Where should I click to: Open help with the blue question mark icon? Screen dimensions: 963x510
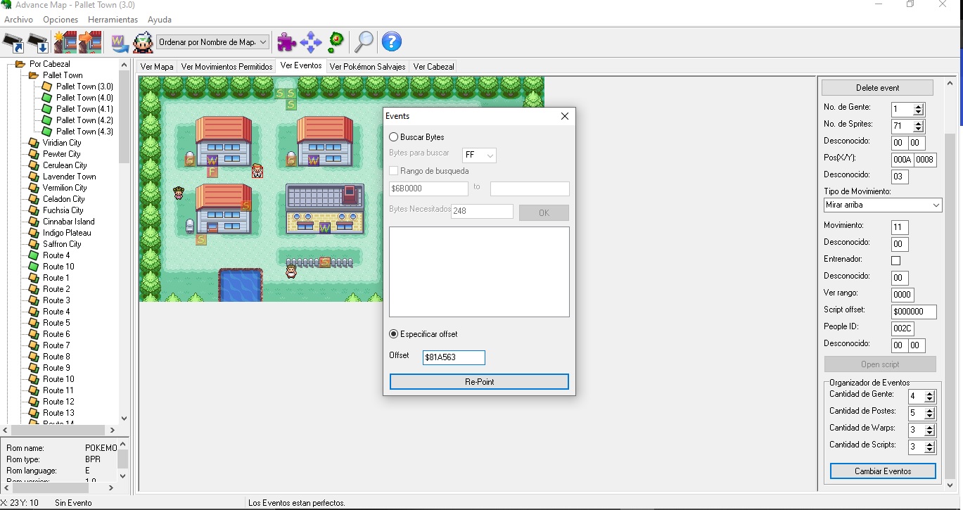(x=392, y=42)
